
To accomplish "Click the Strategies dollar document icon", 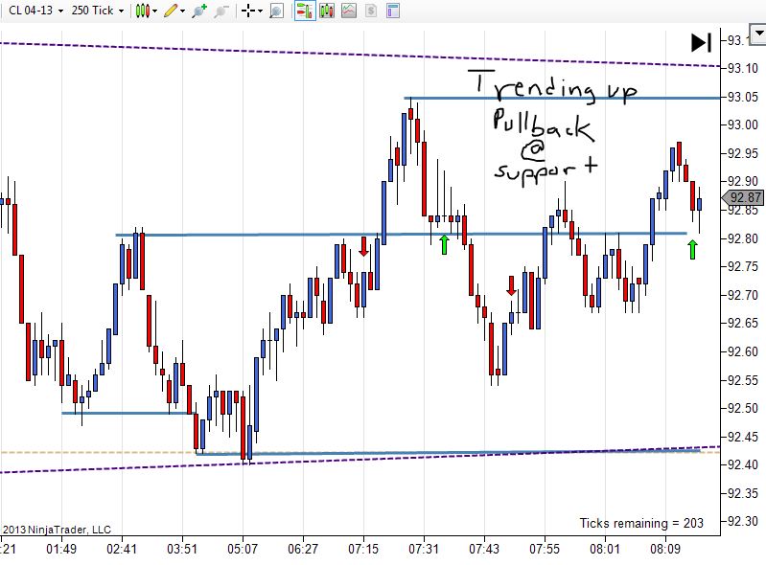I will (371, 11).
